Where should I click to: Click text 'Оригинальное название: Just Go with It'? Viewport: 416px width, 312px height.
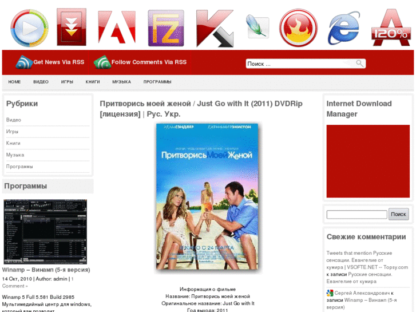tap(208, 303)
